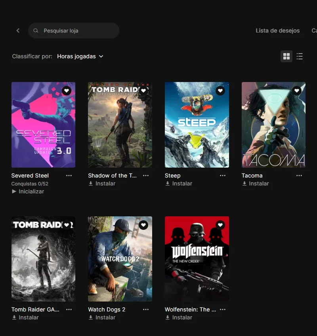
Task: Open Lista de desejos
Action: click(x=277, y=31)
